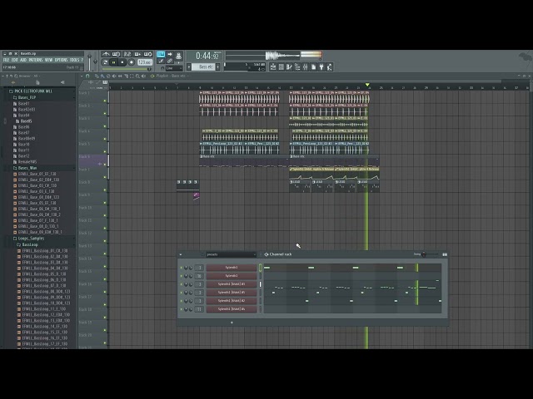This screenshot has height=399, width=533.
Task: Click the first Sylenth1 channel button
Action: 232,268
